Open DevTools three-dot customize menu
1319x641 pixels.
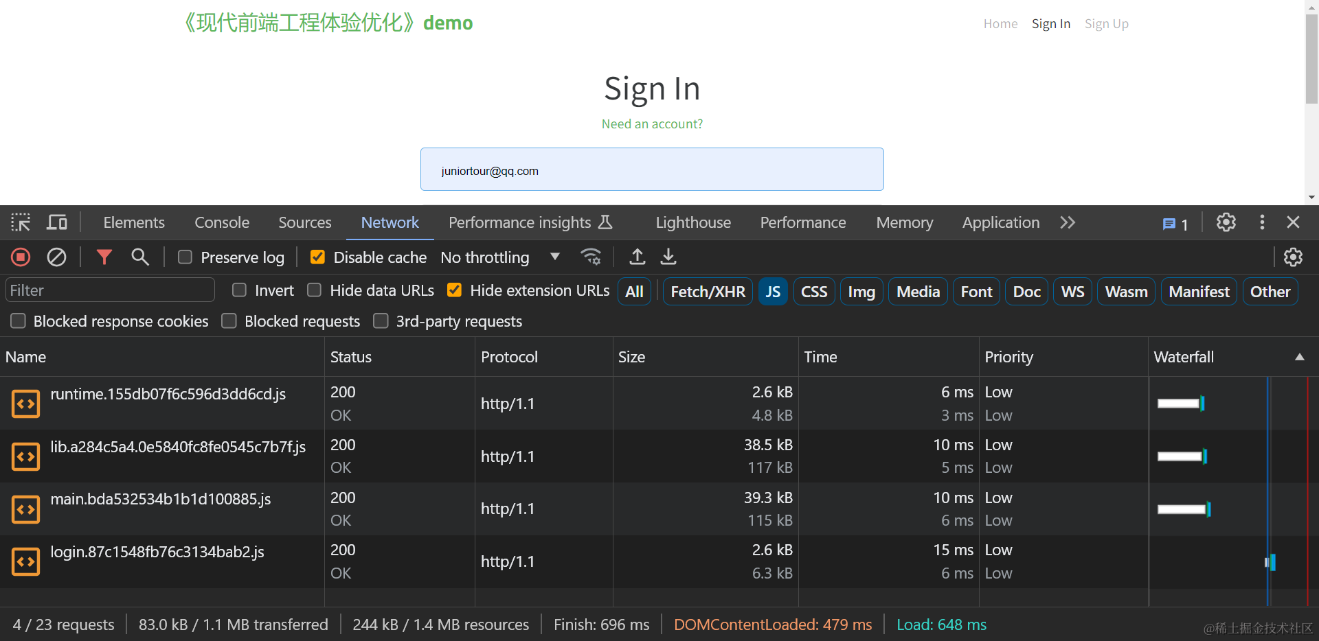pos(1261,222)
